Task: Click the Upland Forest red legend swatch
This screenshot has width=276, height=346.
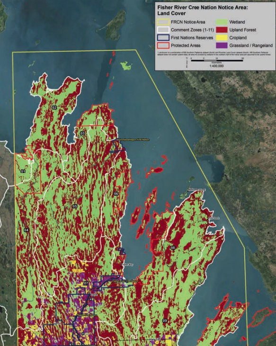Action: pyautogui.click(x=222, y=30)
